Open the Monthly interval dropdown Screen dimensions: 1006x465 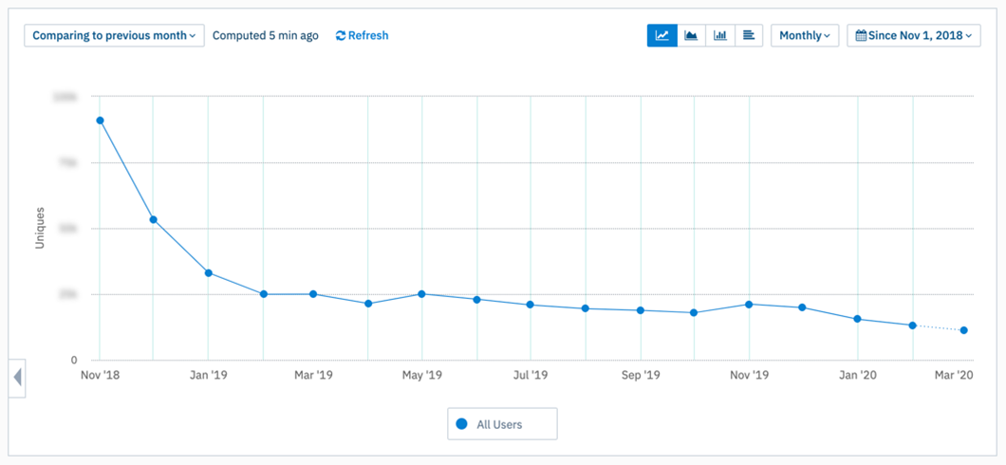pyautogui.click(x=805, y=35)
